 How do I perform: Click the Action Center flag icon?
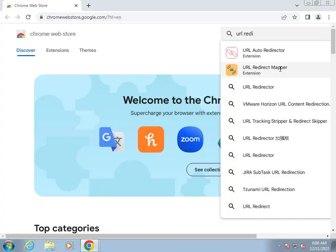coord(287,246)
